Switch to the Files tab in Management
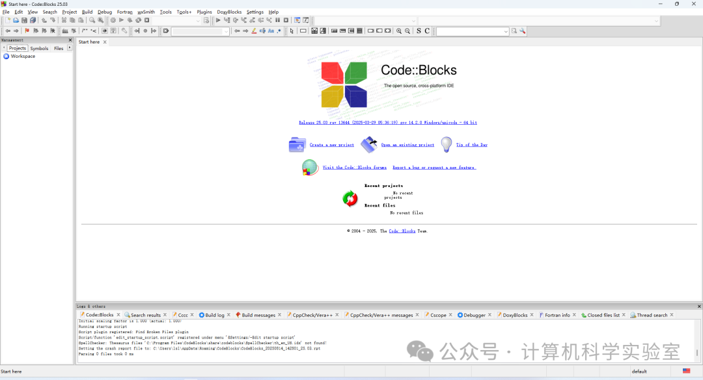This screenshot has height=380, width=703. tap(59, 48)
